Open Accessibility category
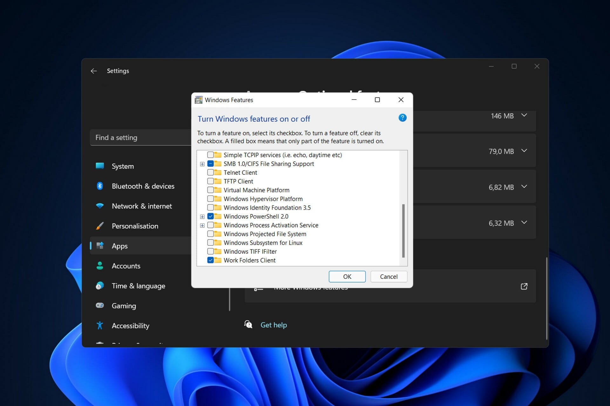The height and width of the screenshot is (406, 610). [x=141, y=325]
